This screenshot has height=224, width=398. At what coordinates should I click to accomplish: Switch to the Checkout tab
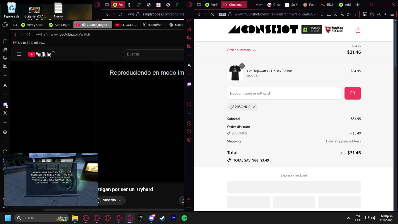(x=234, y=5)
